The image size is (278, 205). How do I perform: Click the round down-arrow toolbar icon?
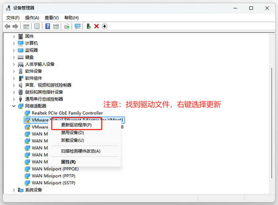pos(104,27)
